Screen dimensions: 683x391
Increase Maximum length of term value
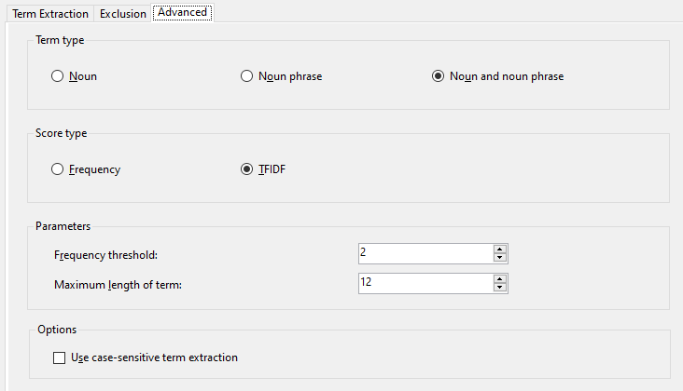[500, 277]
